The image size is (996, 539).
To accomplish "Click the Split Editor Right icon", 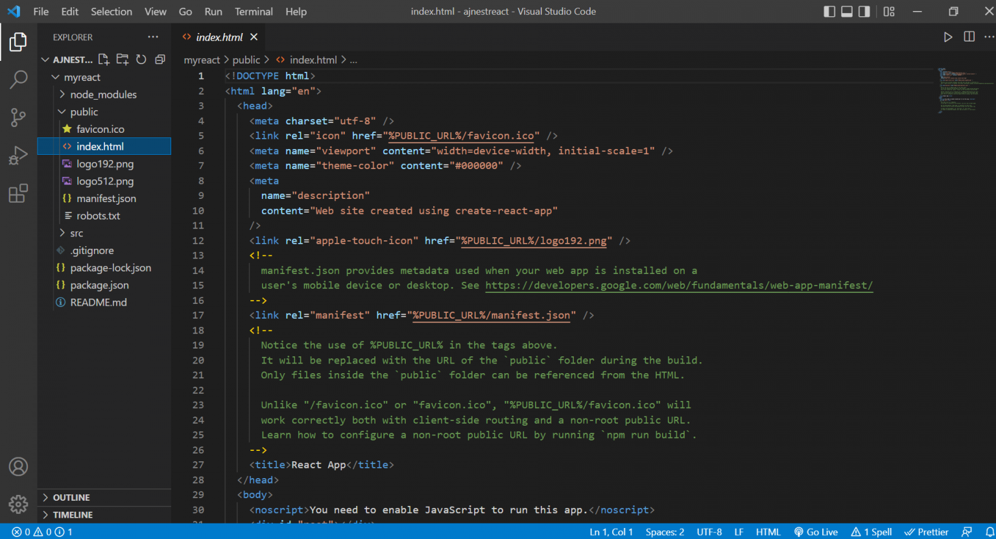I will click(969, 37).
